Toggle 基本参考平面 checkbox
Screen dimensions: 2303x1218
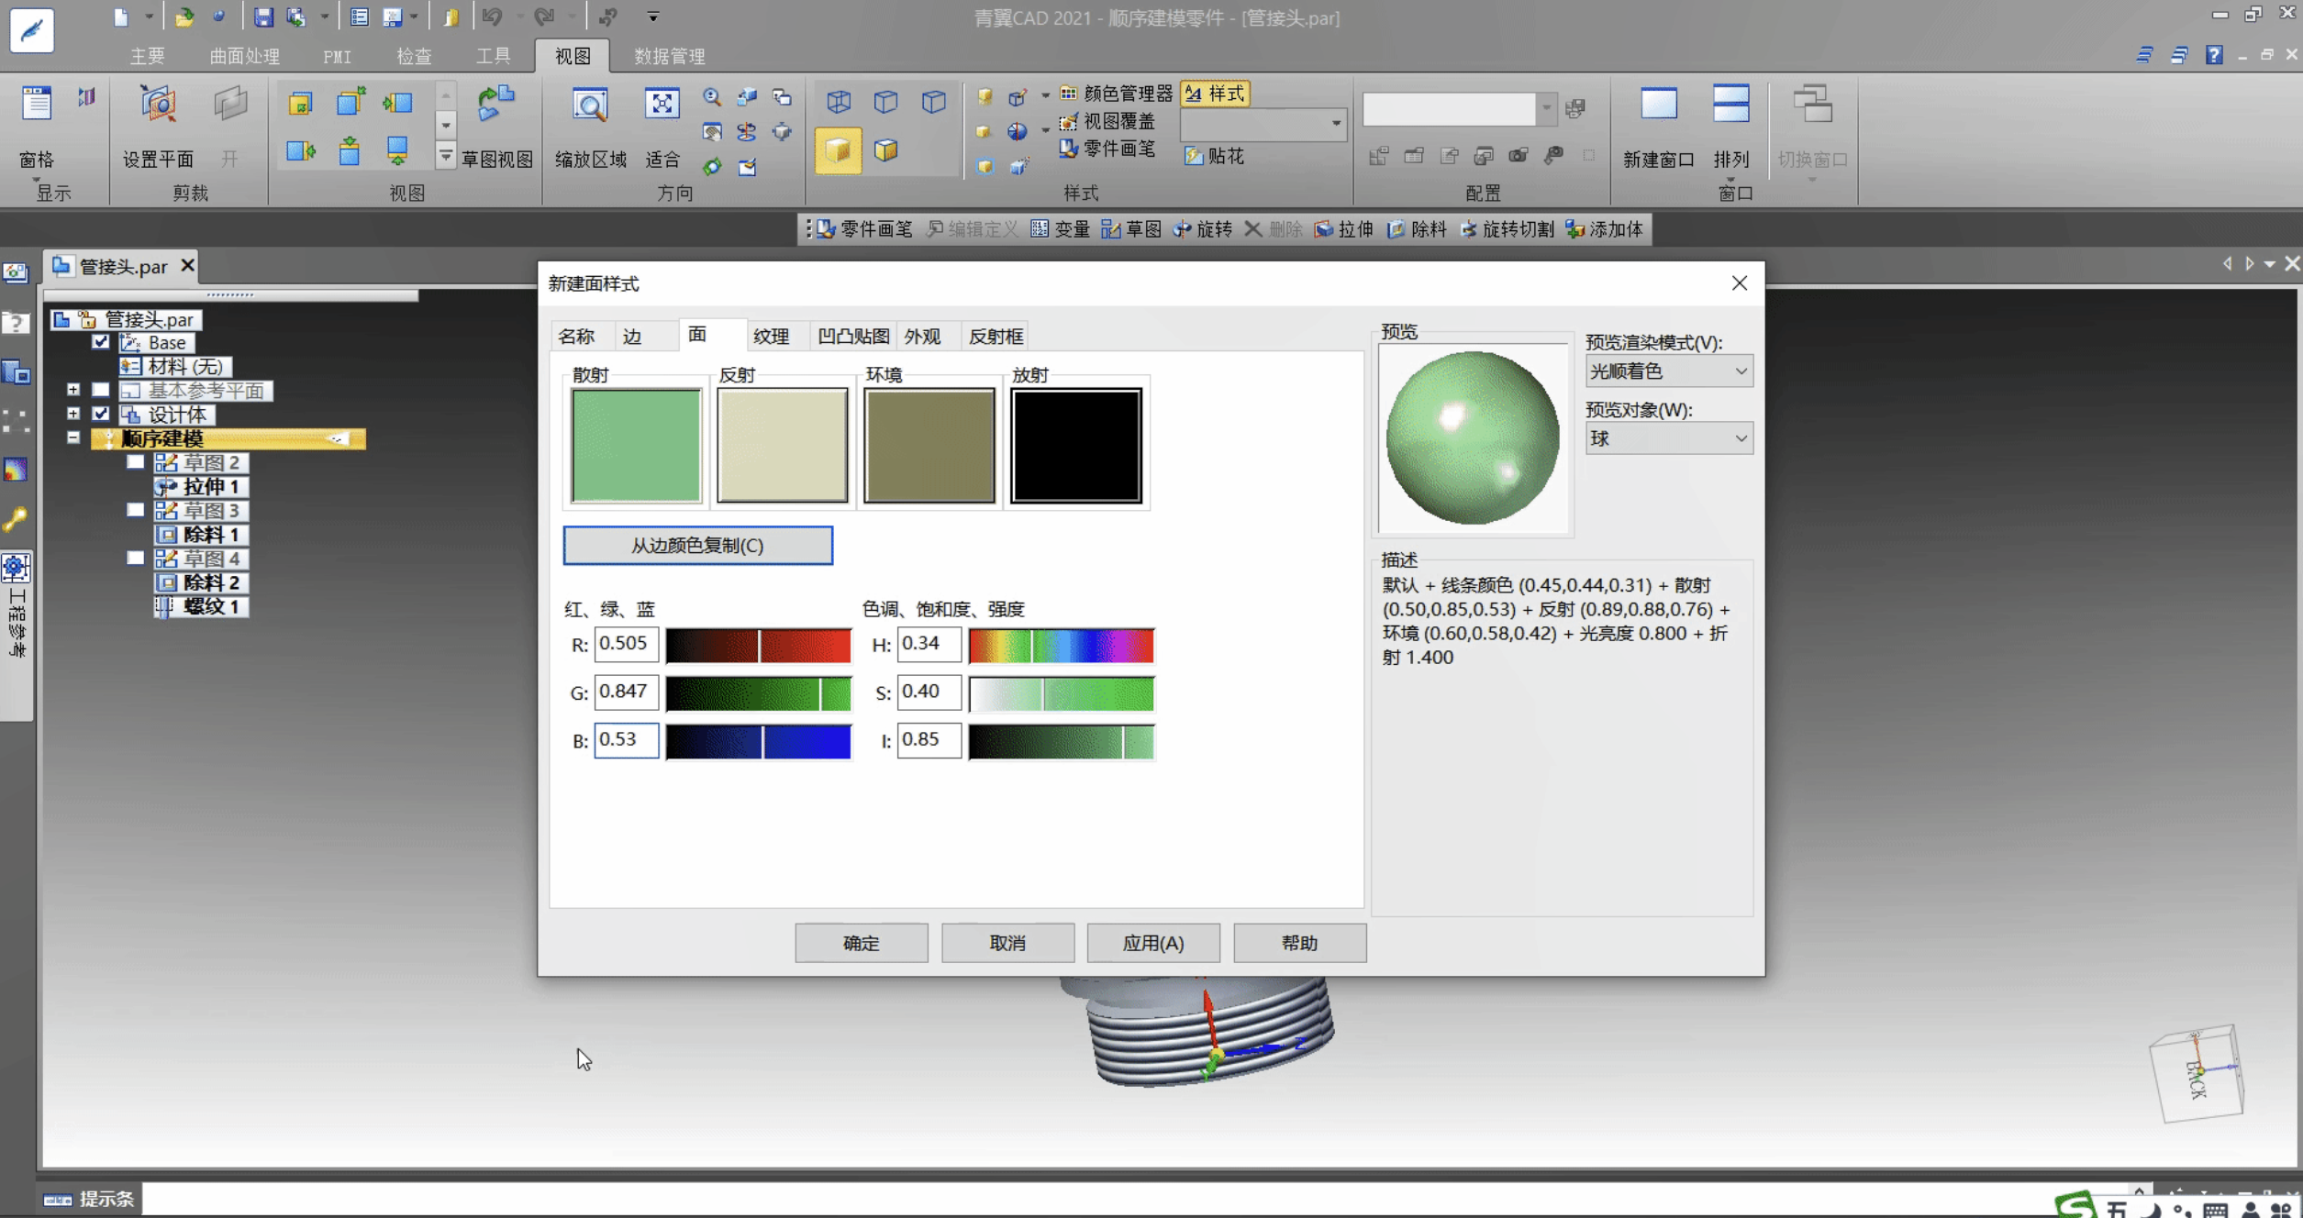101,390
